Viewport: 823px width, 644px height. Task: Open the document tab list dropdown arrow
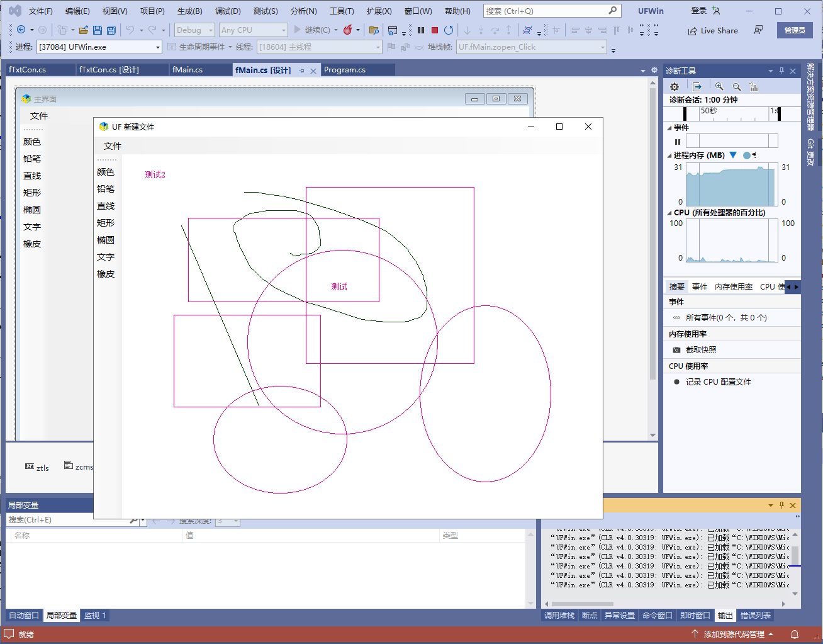coord(643,71)
